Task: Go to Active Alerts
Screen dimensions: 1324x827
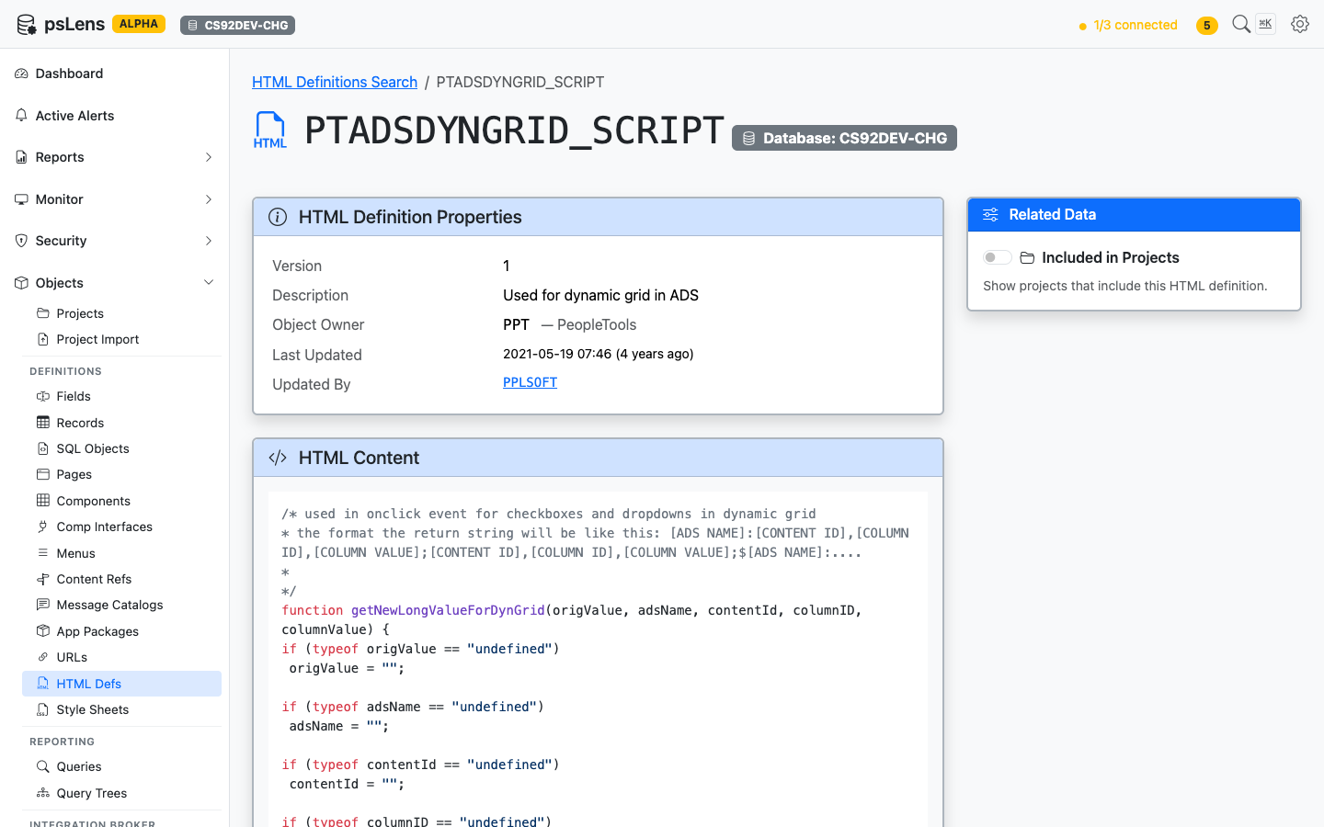Action: [115, 116]
